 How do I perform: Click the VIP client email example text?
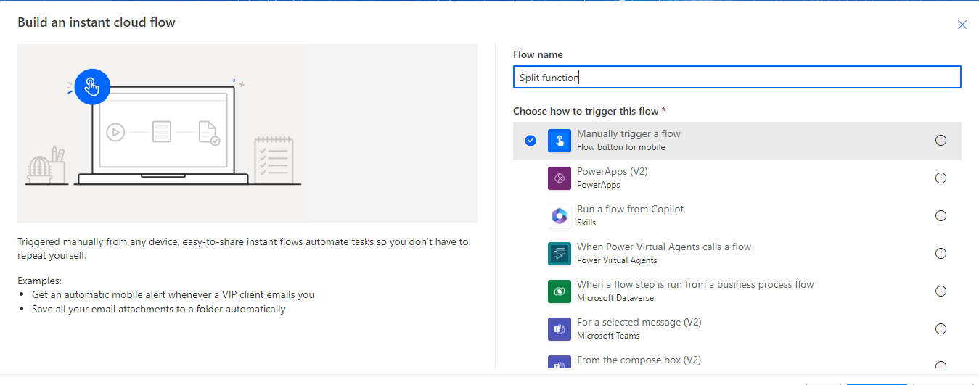click(173, 295)
